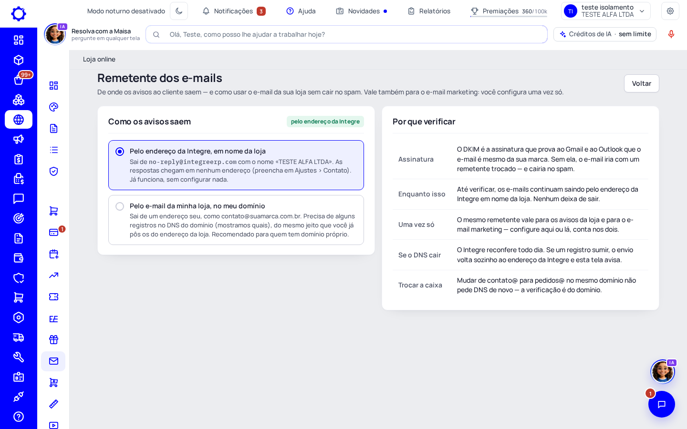This screenshot has width=687, height=429.
Task: Click the 'Créditos de IA · sem limite' button
Action: 605,34
